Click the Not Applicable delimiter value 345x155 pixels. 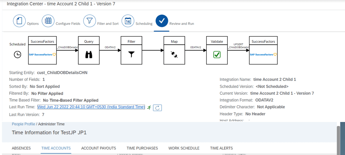(x=271, y=107)
